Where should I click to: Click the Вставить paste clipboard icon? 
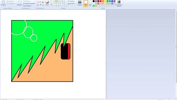(x=3, y=2)
